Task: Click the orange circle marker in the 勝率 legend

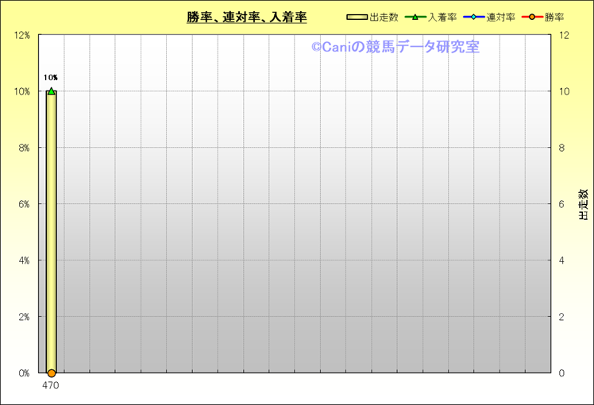Action: pyautogui.click(x=531, y=17)
